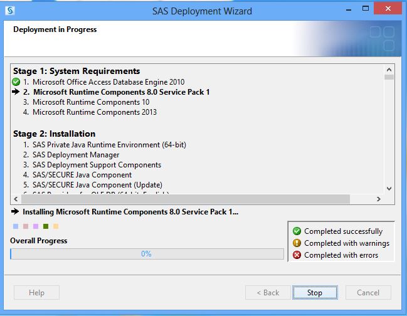Click the orange animated progress square
The image size is (407, 316).
tap(56, 226)
